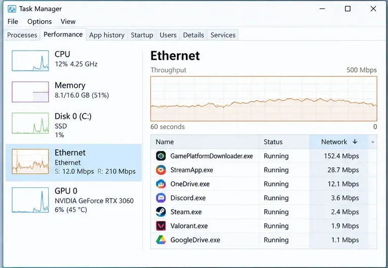Open the Details tab
This screenshot has width=388, height=268.
(x=193, y=35)
